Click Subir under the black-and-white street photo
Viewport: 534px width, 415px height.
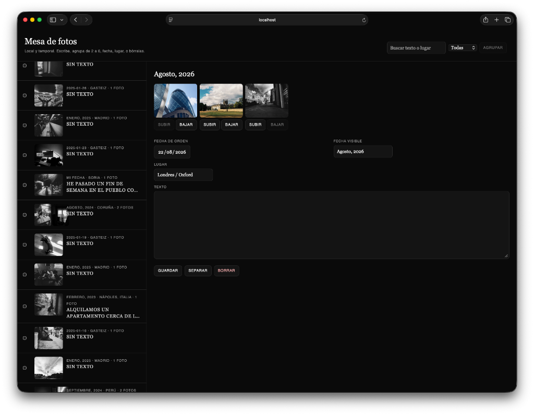tap(255, 125)
